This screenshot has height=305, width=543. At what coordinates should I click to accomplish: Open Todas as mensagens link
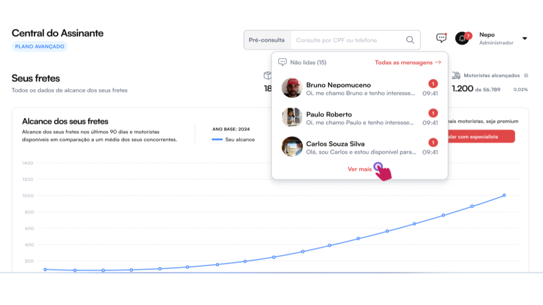(x=407, y=62)
